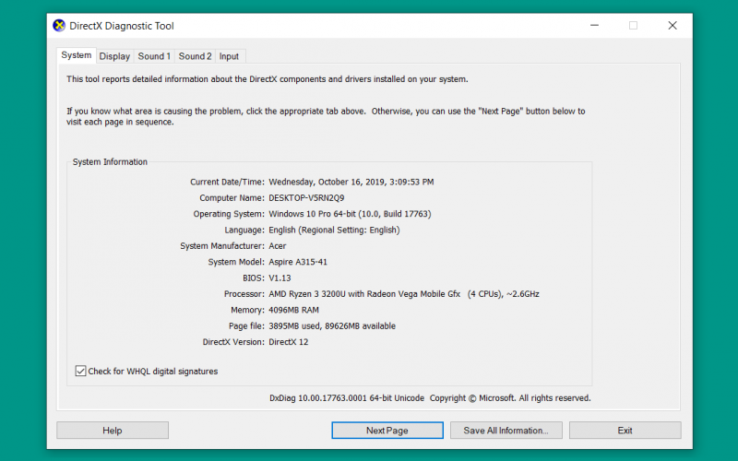Select the System tab
This screenshot has width=738, height=461.
[77, 55]
